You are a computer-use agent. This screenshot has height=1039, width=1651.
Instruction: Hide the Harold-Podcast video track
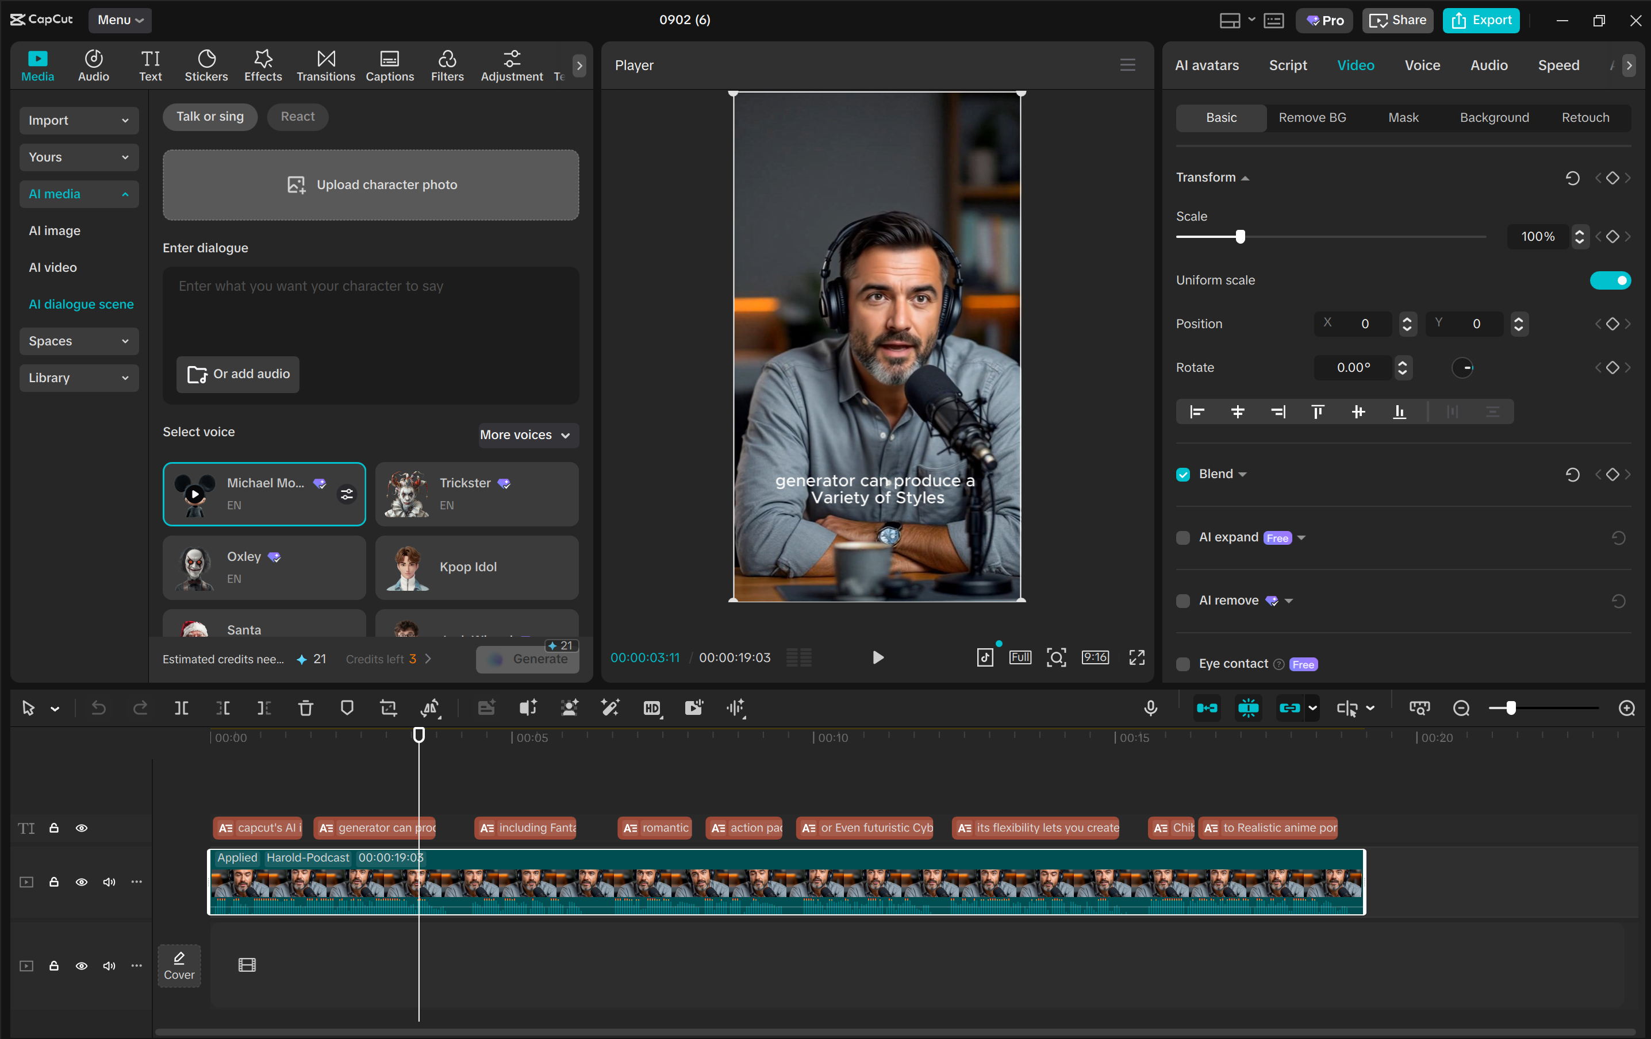click(81, 882)
